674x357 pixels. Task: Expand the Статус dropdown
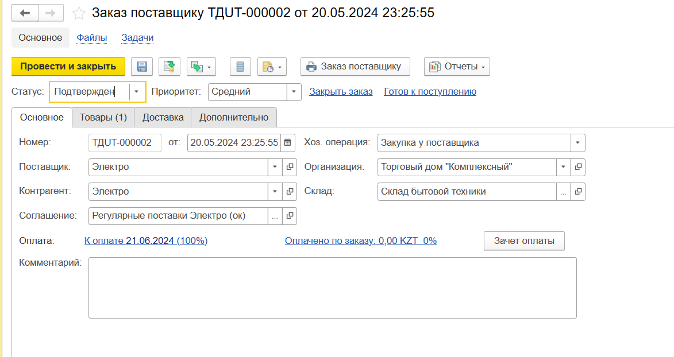[x=137, y=92]
